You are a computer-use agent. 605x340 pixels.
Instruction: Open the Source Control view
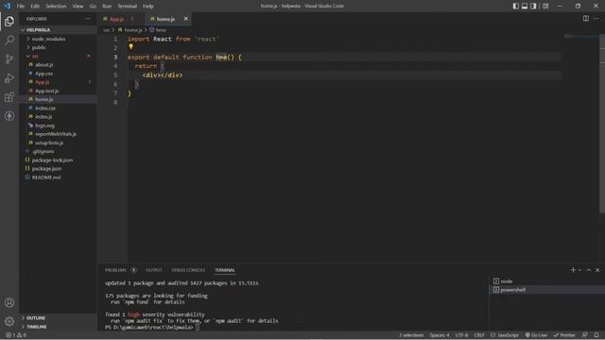click(x=9, y=59)
